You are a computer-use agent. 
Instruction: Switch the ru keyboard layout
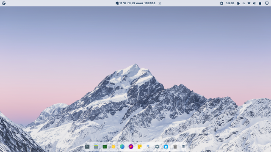point(244,3)
